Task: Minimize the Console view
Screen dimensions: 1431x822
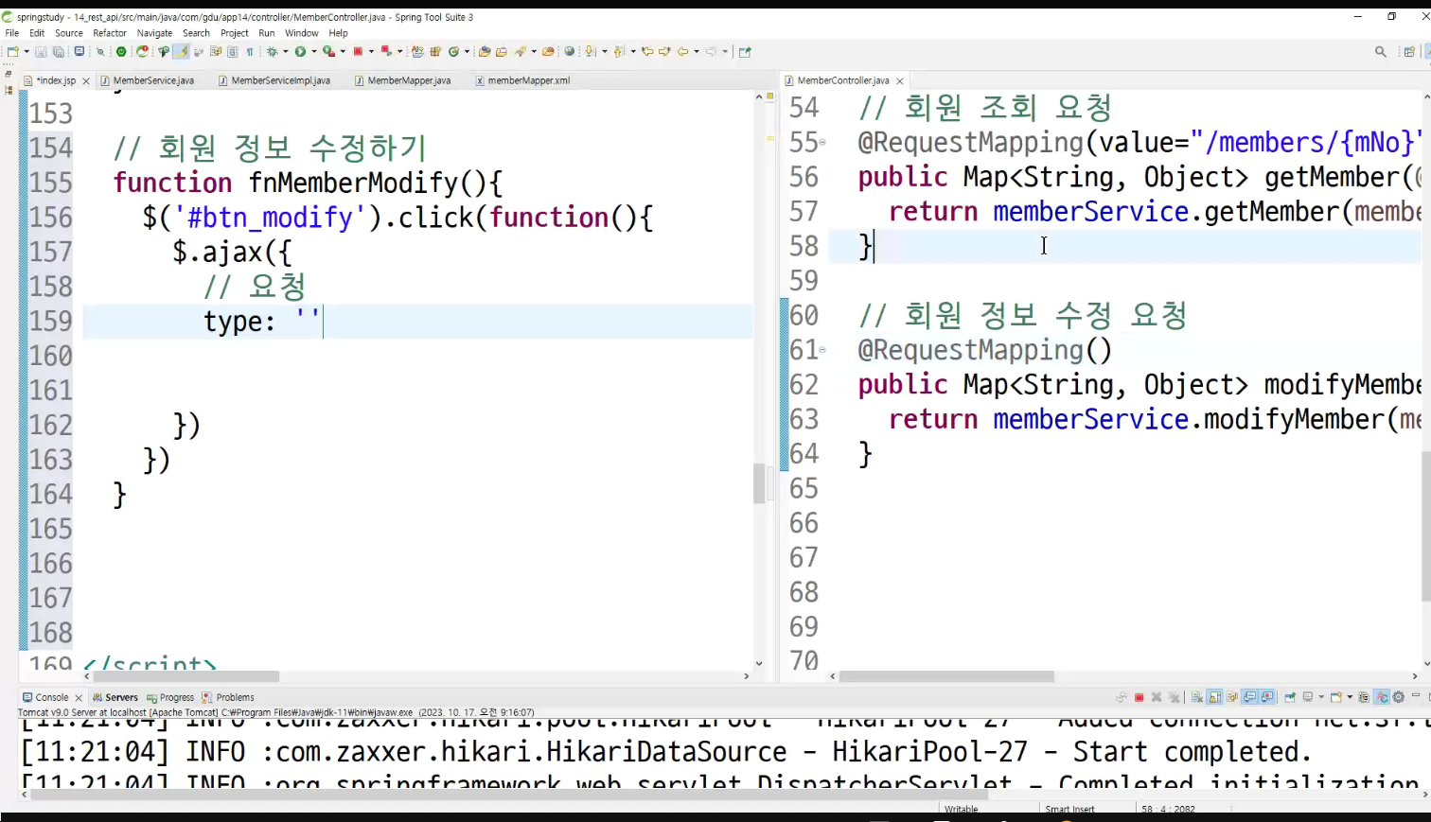Action: tap(1416, 695)
